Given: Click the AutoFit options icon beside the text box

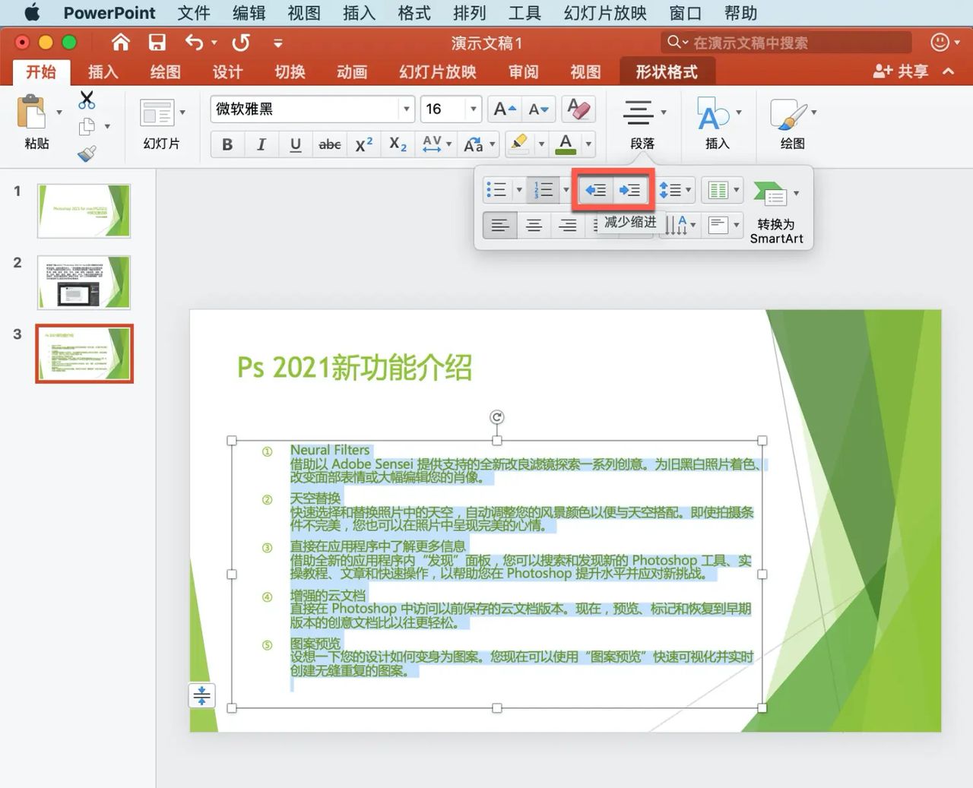Looking at the screenshot, I should 201,695.
